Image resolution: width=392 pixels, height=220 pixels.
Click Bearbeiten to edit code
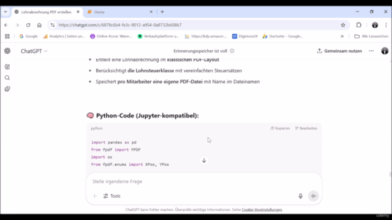[x=306, y=128]
